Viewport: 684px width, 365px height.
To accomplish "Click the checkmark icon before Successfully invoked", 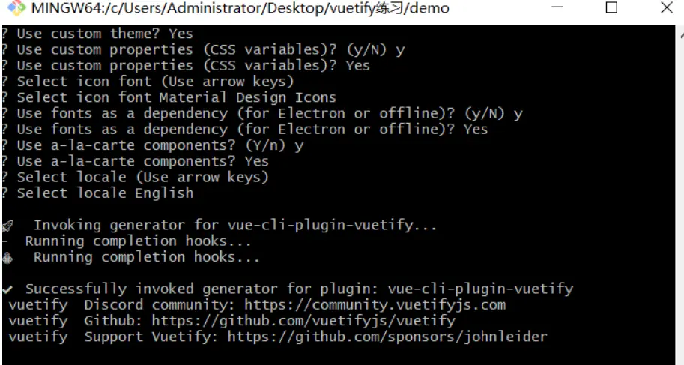I will pos(7,289).
